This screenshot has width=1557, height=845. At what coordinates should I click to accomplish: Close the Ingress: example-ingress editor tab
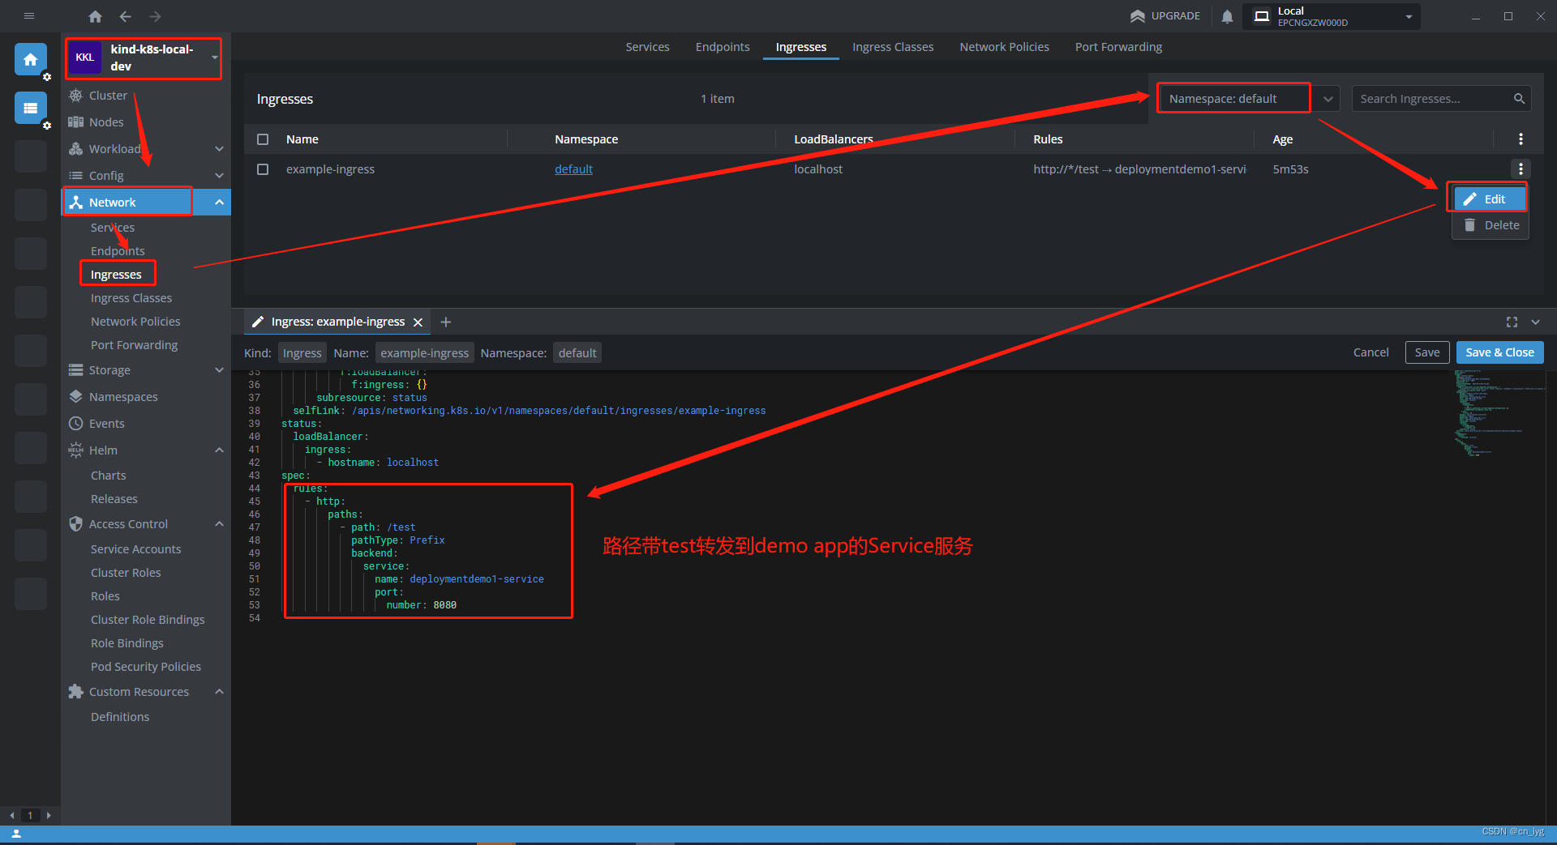(x=418, y=322)
